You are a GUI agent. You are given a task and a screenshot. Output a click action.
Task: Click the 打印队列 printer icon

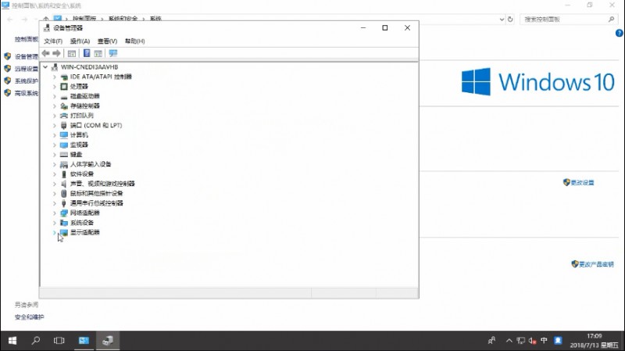pyautogui.click(x=64, y=116)
